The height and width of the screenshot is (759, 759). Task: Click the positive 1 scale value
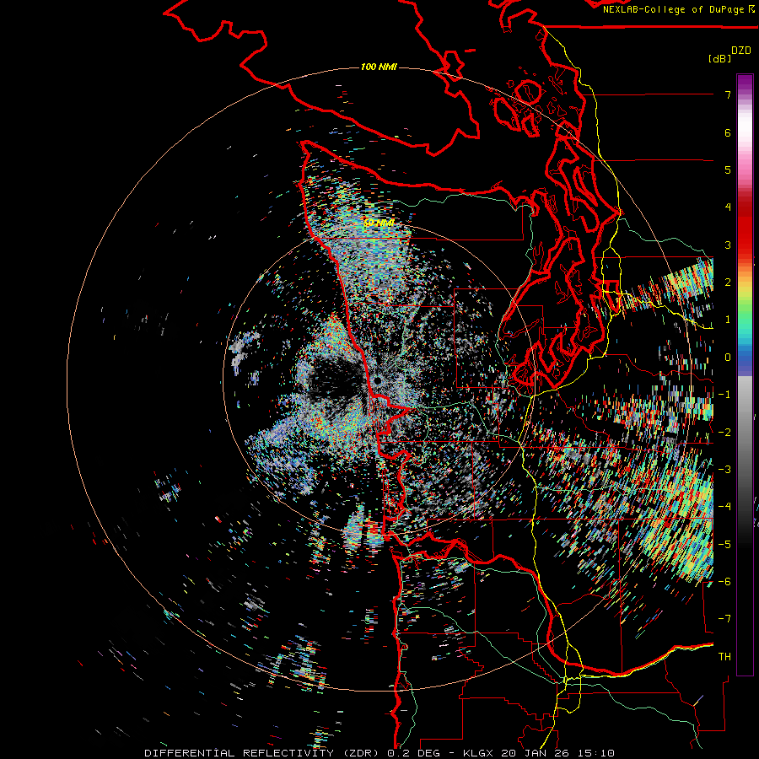coord(728,320)
